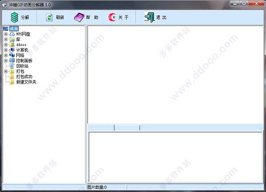Select the 网络 tree label
Viewport: 266px width, 192px height.
[x=20, y=55]
